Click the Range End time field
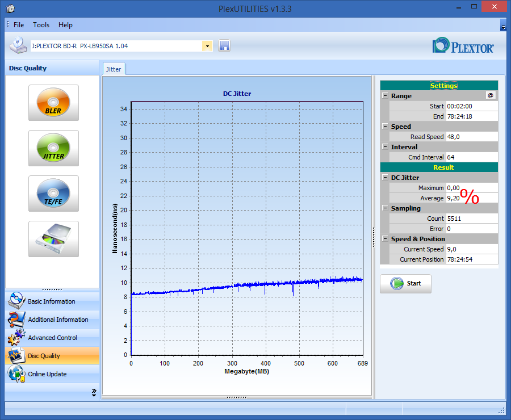 point(472,116)
